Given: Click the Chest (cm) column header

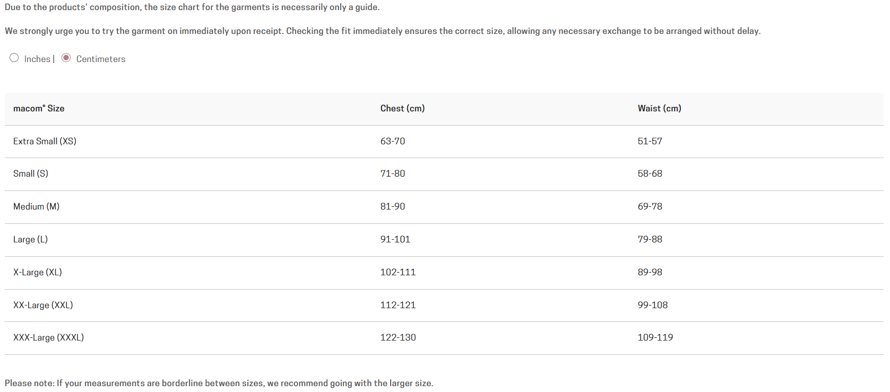Looking at the screenshot, I should coord(402,108).
